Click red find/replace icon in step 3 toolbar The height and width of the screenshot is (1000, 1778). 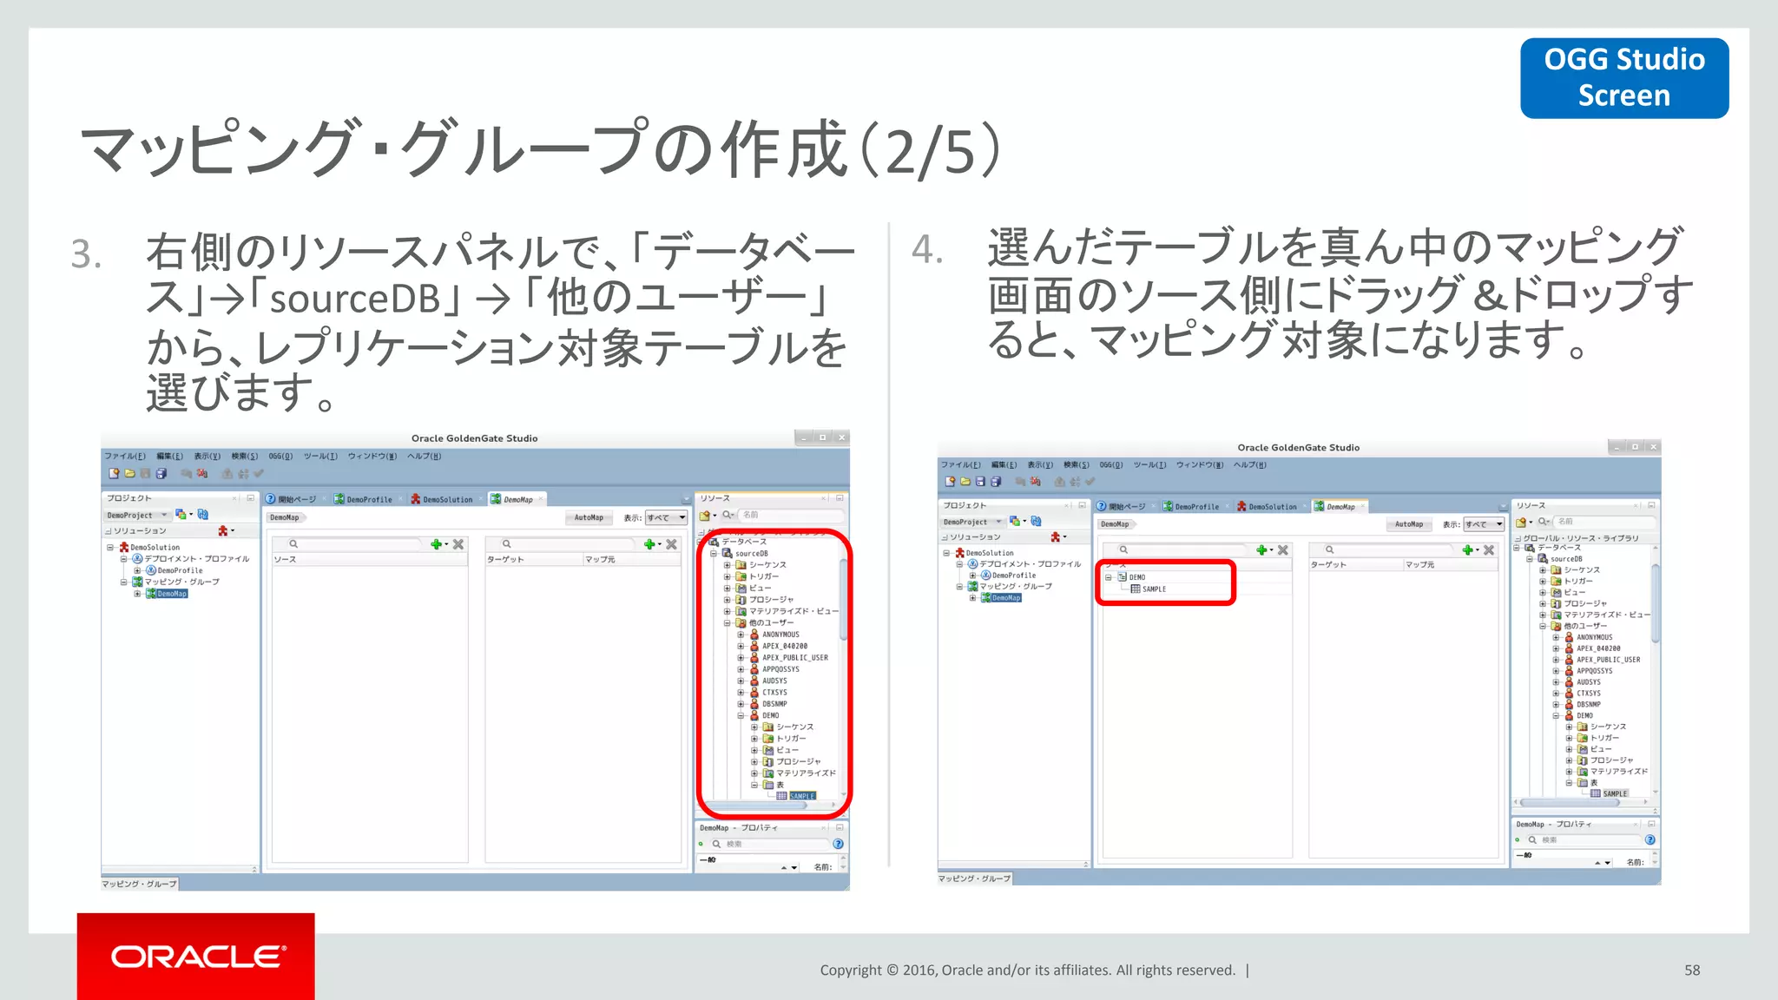pos(202,473)
